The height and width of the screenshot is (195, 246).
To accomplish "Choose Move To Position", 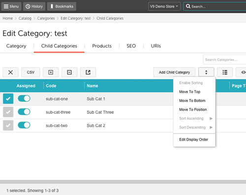I will coord(193,109).
